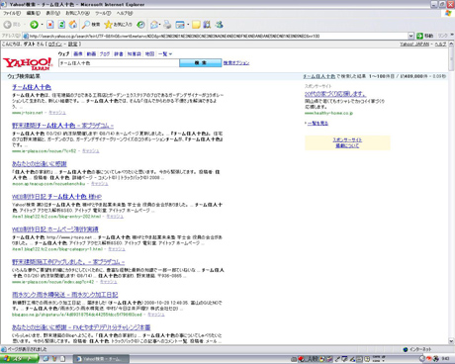Viewport: 455px width, 364px height.
Task: Stop loading with the red X icon
Action: point(50,25)
